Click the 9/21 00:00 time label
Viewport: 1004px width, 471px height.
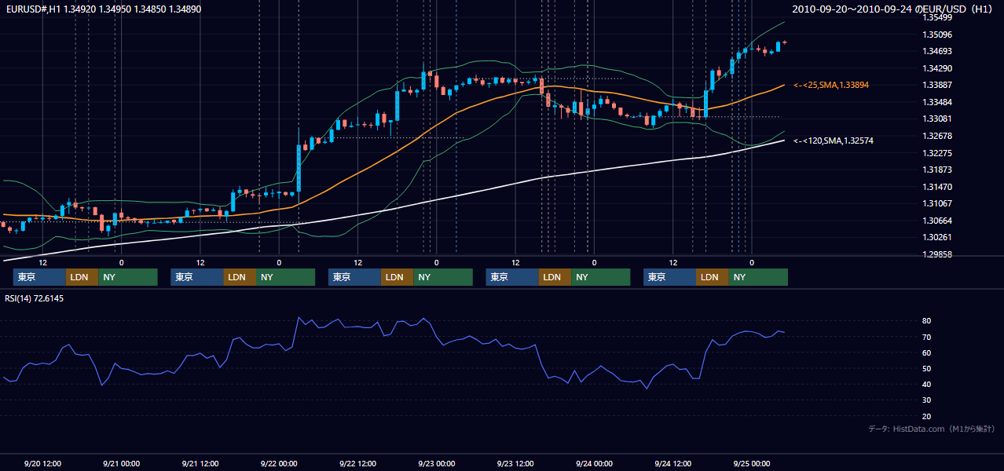121,463
